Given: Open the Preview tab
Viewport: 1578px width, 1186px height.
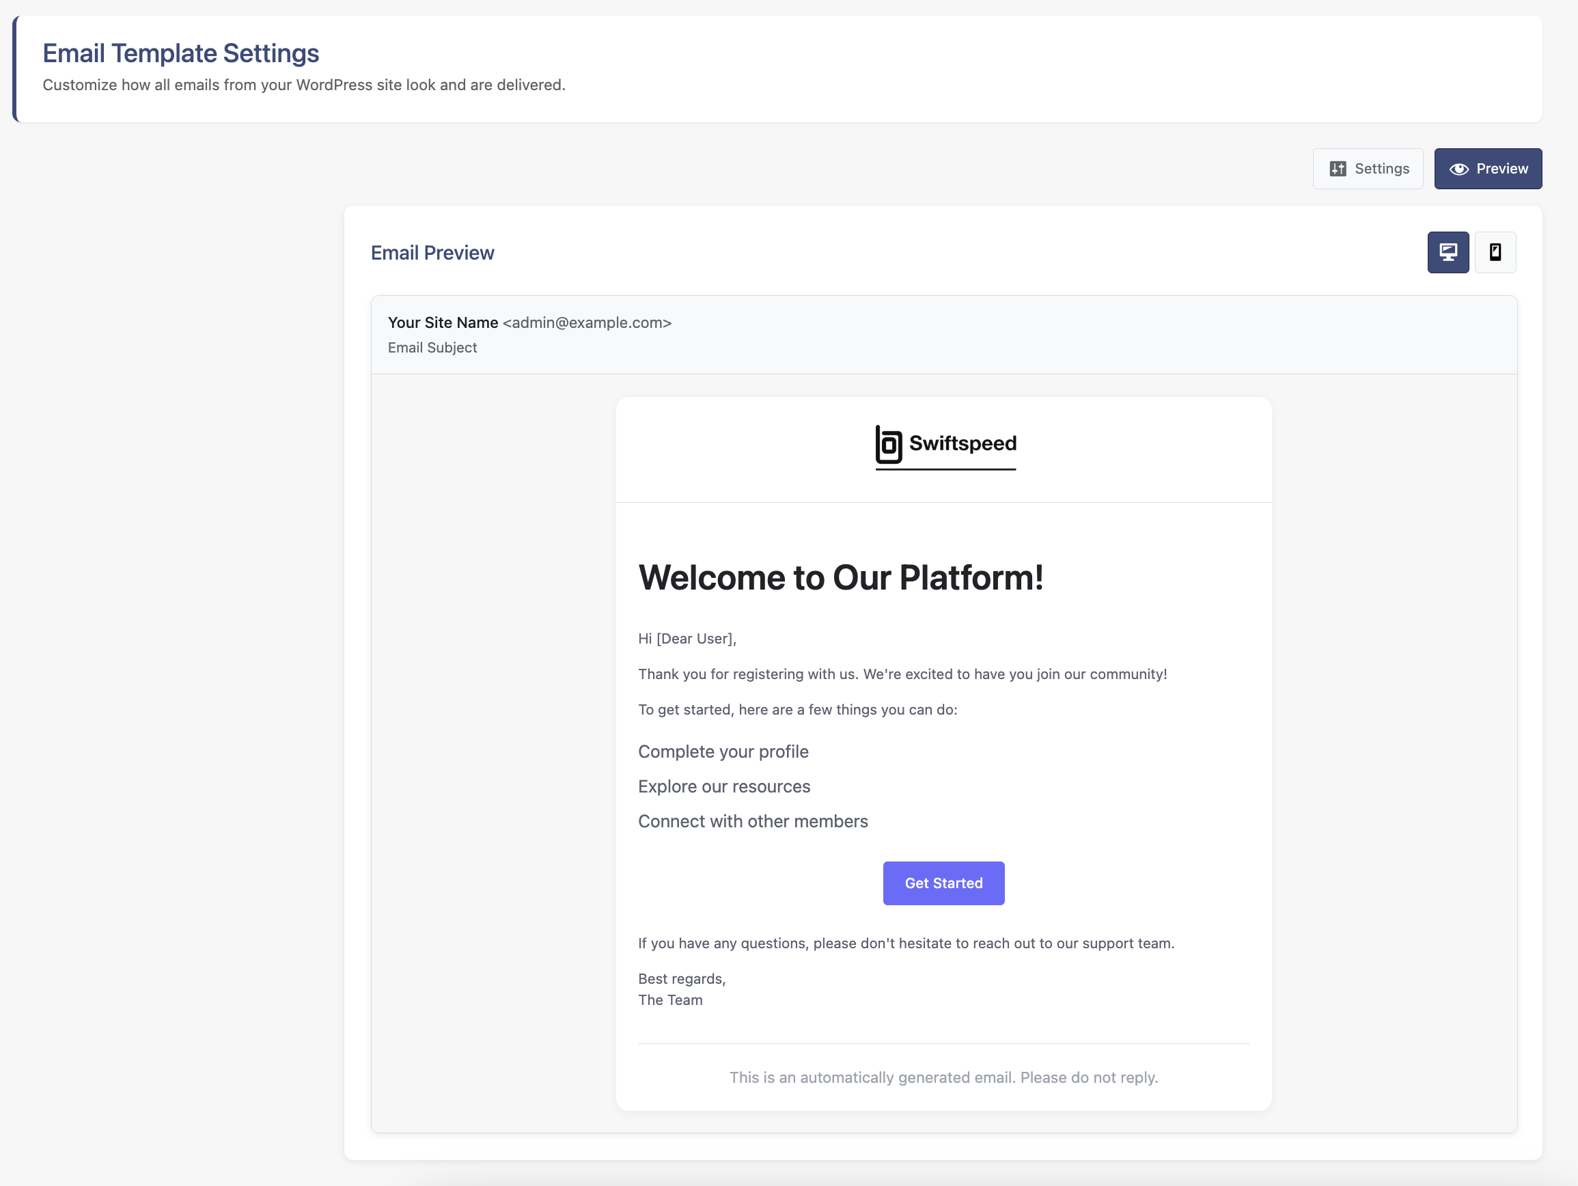Looking at the screenshot, I should pos(1488,169).
